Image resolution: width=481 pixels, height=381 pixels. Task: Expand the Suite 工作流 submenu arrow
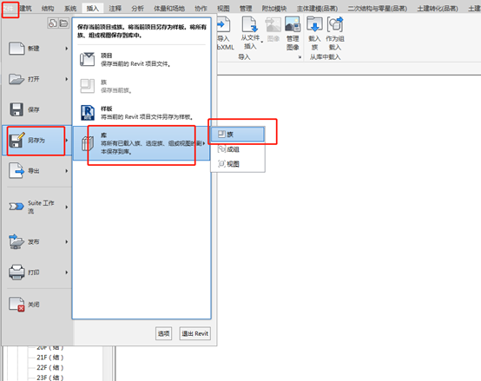click(67, 207)
